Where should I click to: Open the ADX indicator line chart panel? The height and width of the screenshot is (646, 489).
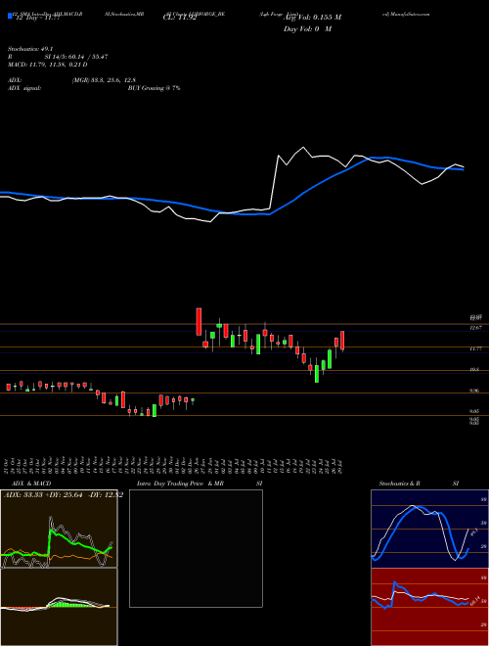pos(59,529)
